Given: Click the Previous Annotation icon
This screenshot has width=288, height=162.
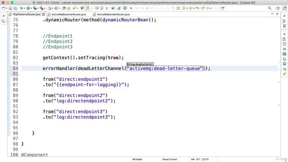Looking at the screenshot, I should point(191,8).
